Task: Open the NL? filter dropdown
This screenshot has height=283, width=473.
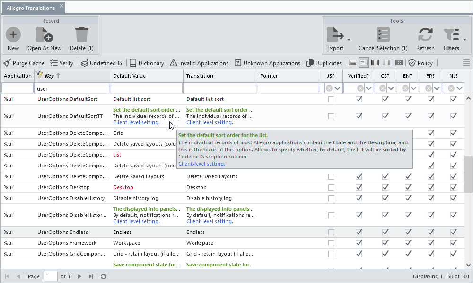Action: point(459,88)
